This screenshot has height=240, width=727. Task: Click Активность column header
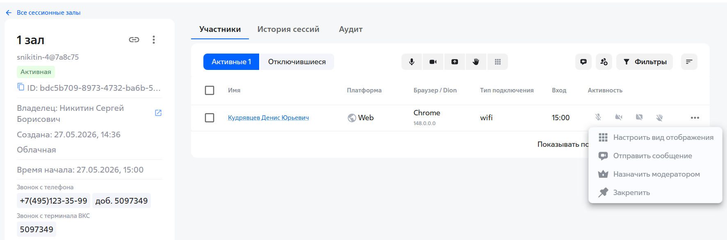tap(605, 90)
